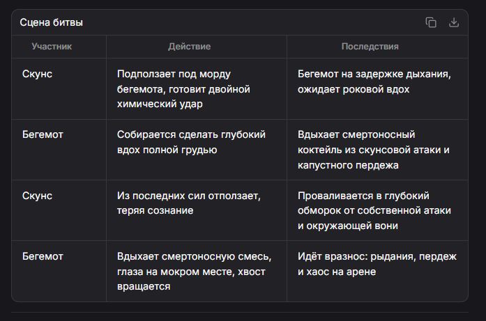Click cell starting with Из последних сил

click(197, 210)
